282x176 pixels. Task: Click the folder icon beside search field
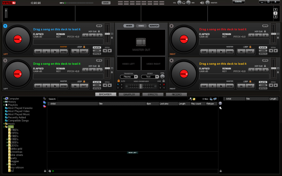[194, 99]
